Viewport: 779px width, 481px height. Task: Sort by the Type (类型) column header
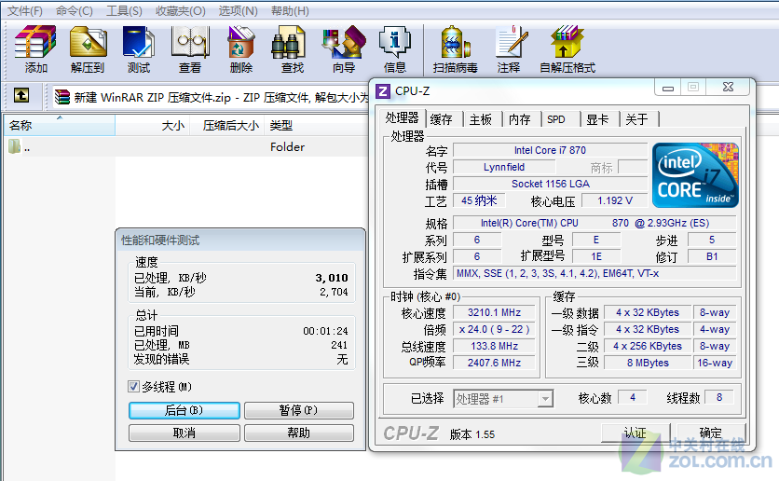click(x=316, y=125)
